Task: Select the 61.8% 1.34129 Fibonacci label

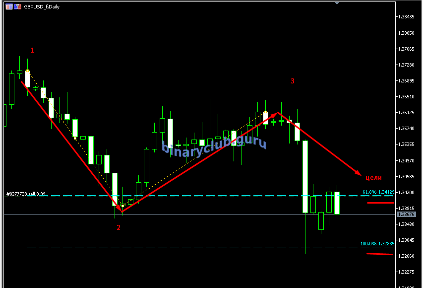Action: (378, 192)
